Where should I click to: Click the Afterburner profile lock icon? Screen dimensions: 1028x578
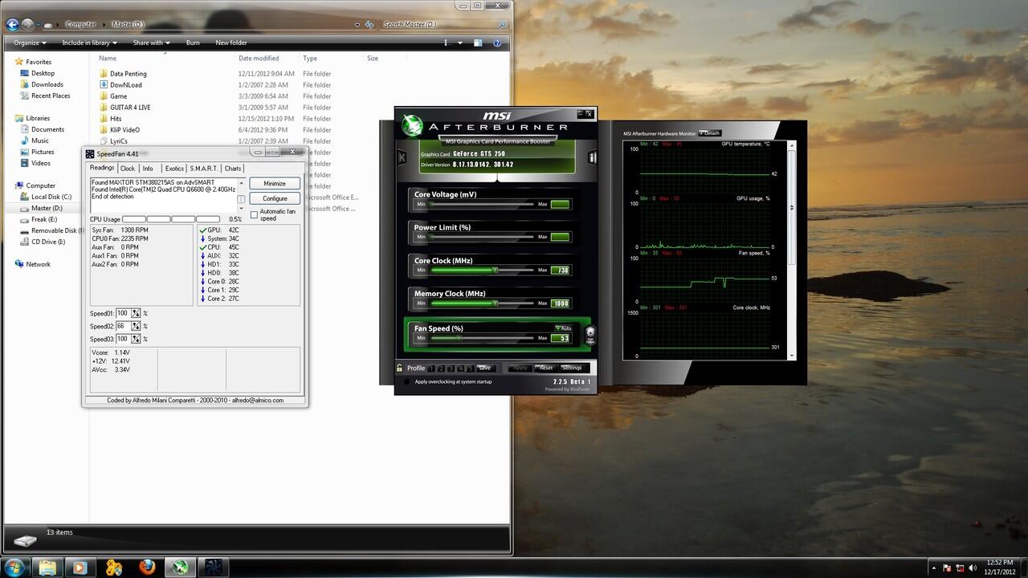coord(399,368)
